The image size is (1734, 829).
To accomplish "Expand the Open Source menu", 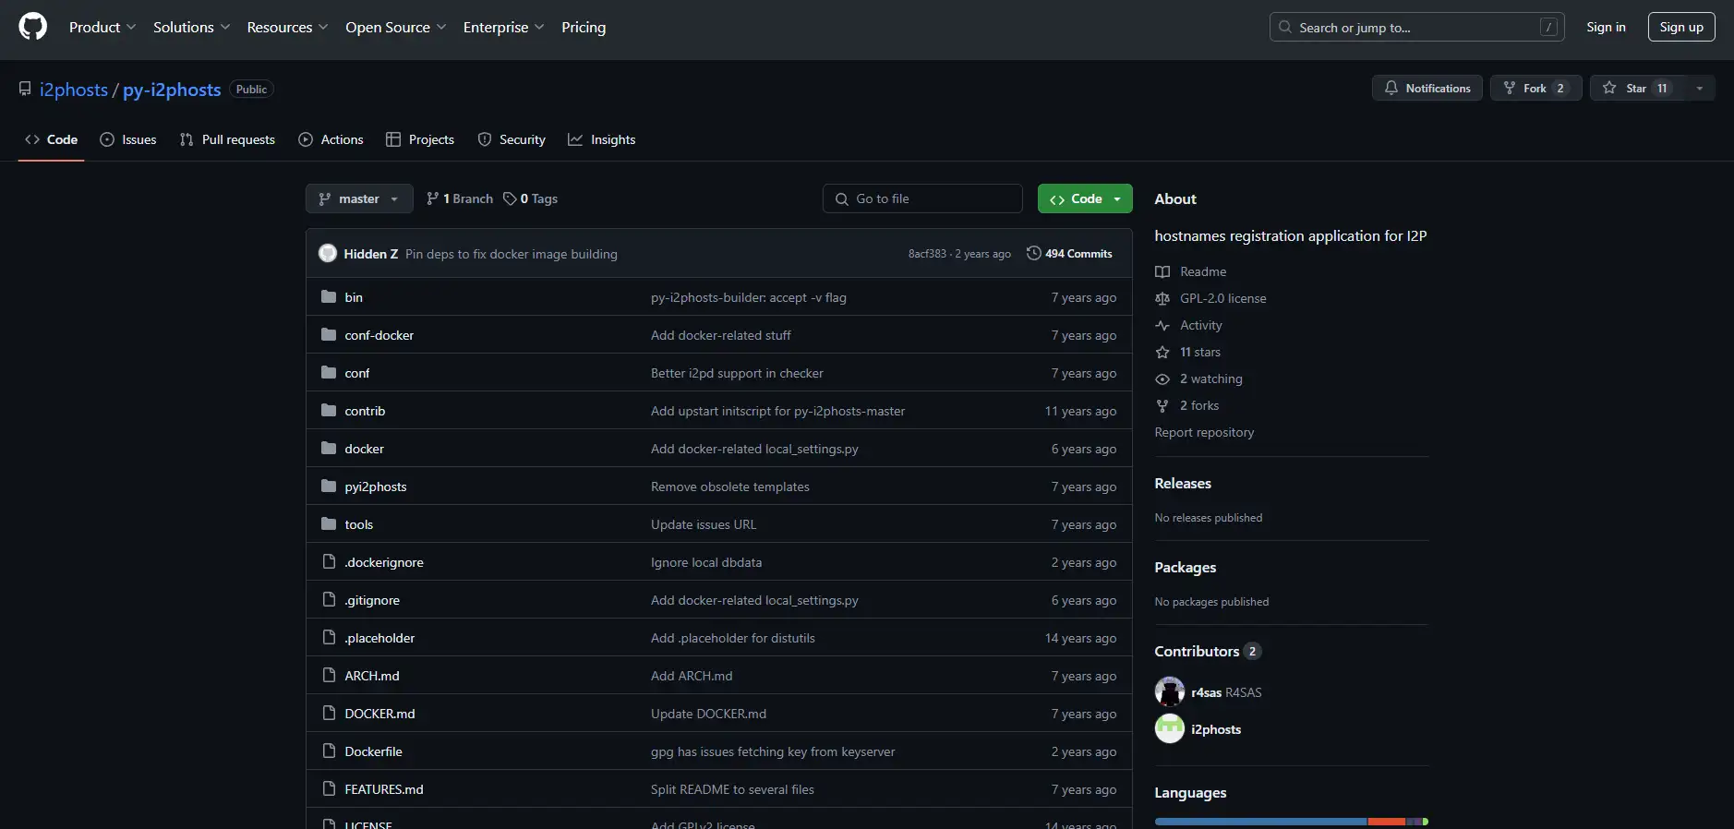I will pyautogui.click(x=395, y=27).
